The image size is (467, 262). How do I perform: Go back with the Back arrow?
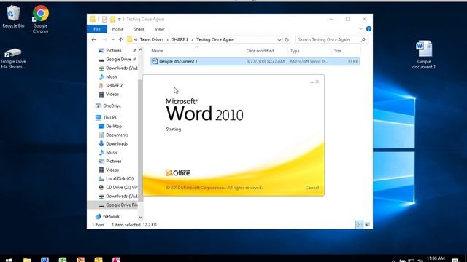point(94,39)
